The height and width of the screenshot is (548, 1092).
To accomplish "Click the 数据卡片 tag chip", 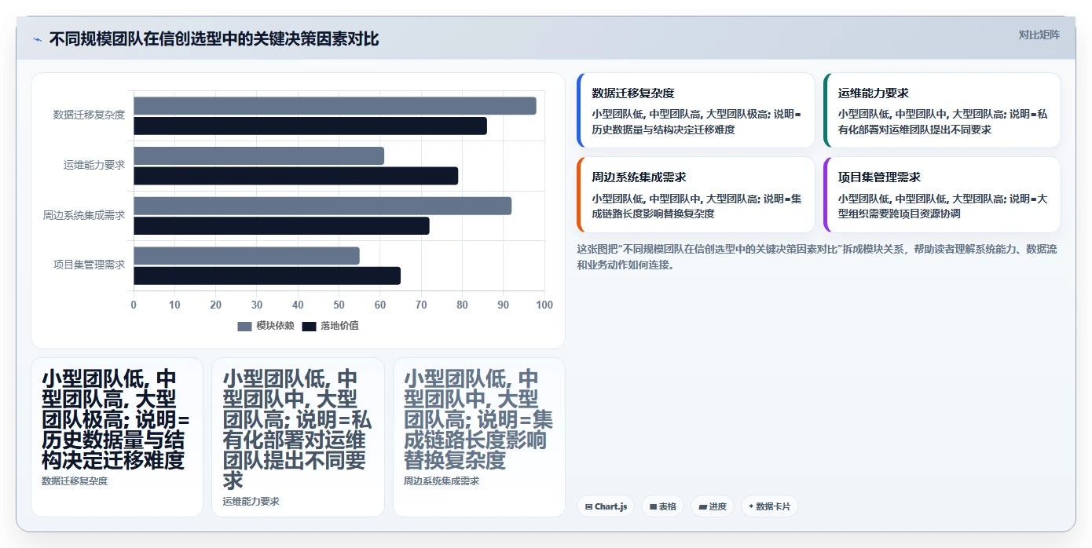I will coord(769,506).
